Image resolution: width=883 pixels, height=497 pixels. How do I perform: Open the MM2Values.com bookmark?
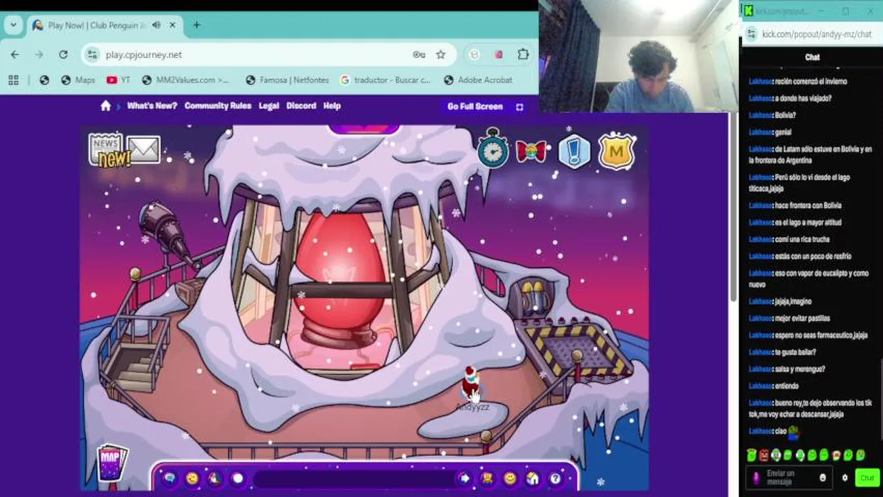pyautogui.click(x=185, y=80)
